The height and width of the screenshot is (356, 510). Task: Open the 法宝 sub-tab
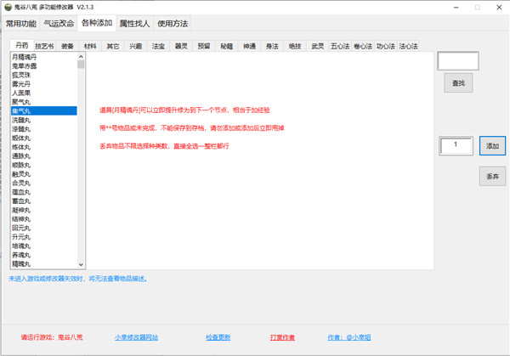pos(158,46)
